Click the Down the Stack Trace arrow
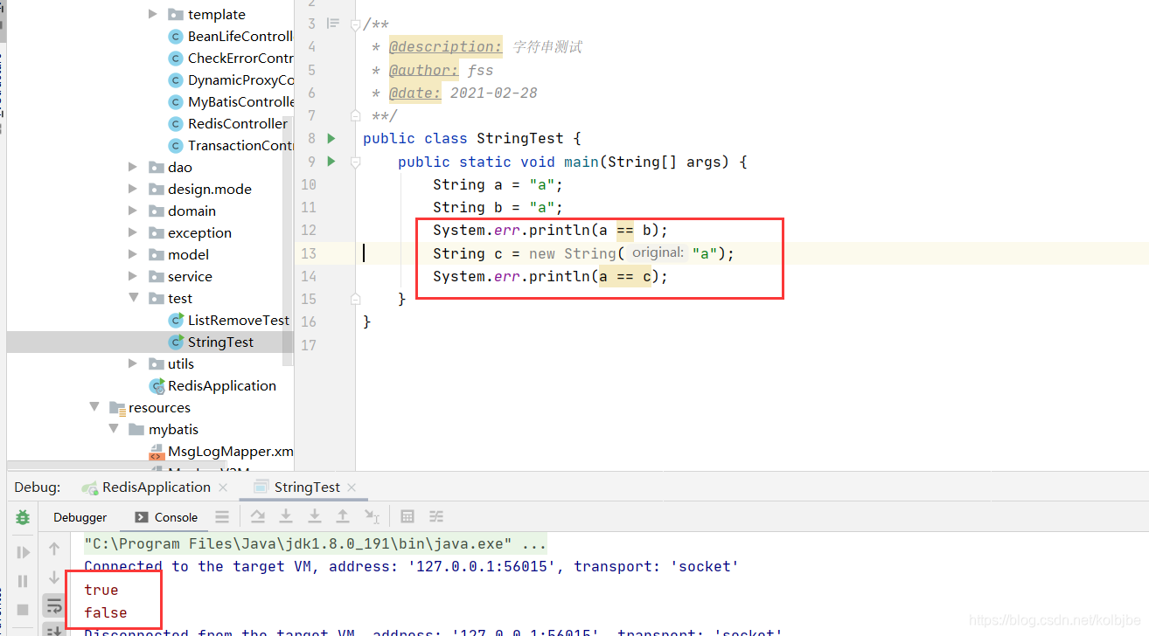The image size is (1149, 636). tap(54, 577)
